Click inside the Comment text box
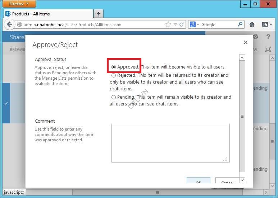Screen dimensions: 278x198 tap(170, 143)
